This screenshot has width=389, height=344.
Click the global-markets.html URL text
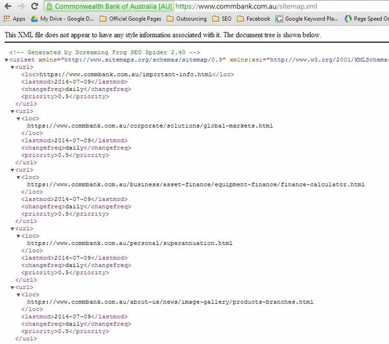click(x=150, y=126)
